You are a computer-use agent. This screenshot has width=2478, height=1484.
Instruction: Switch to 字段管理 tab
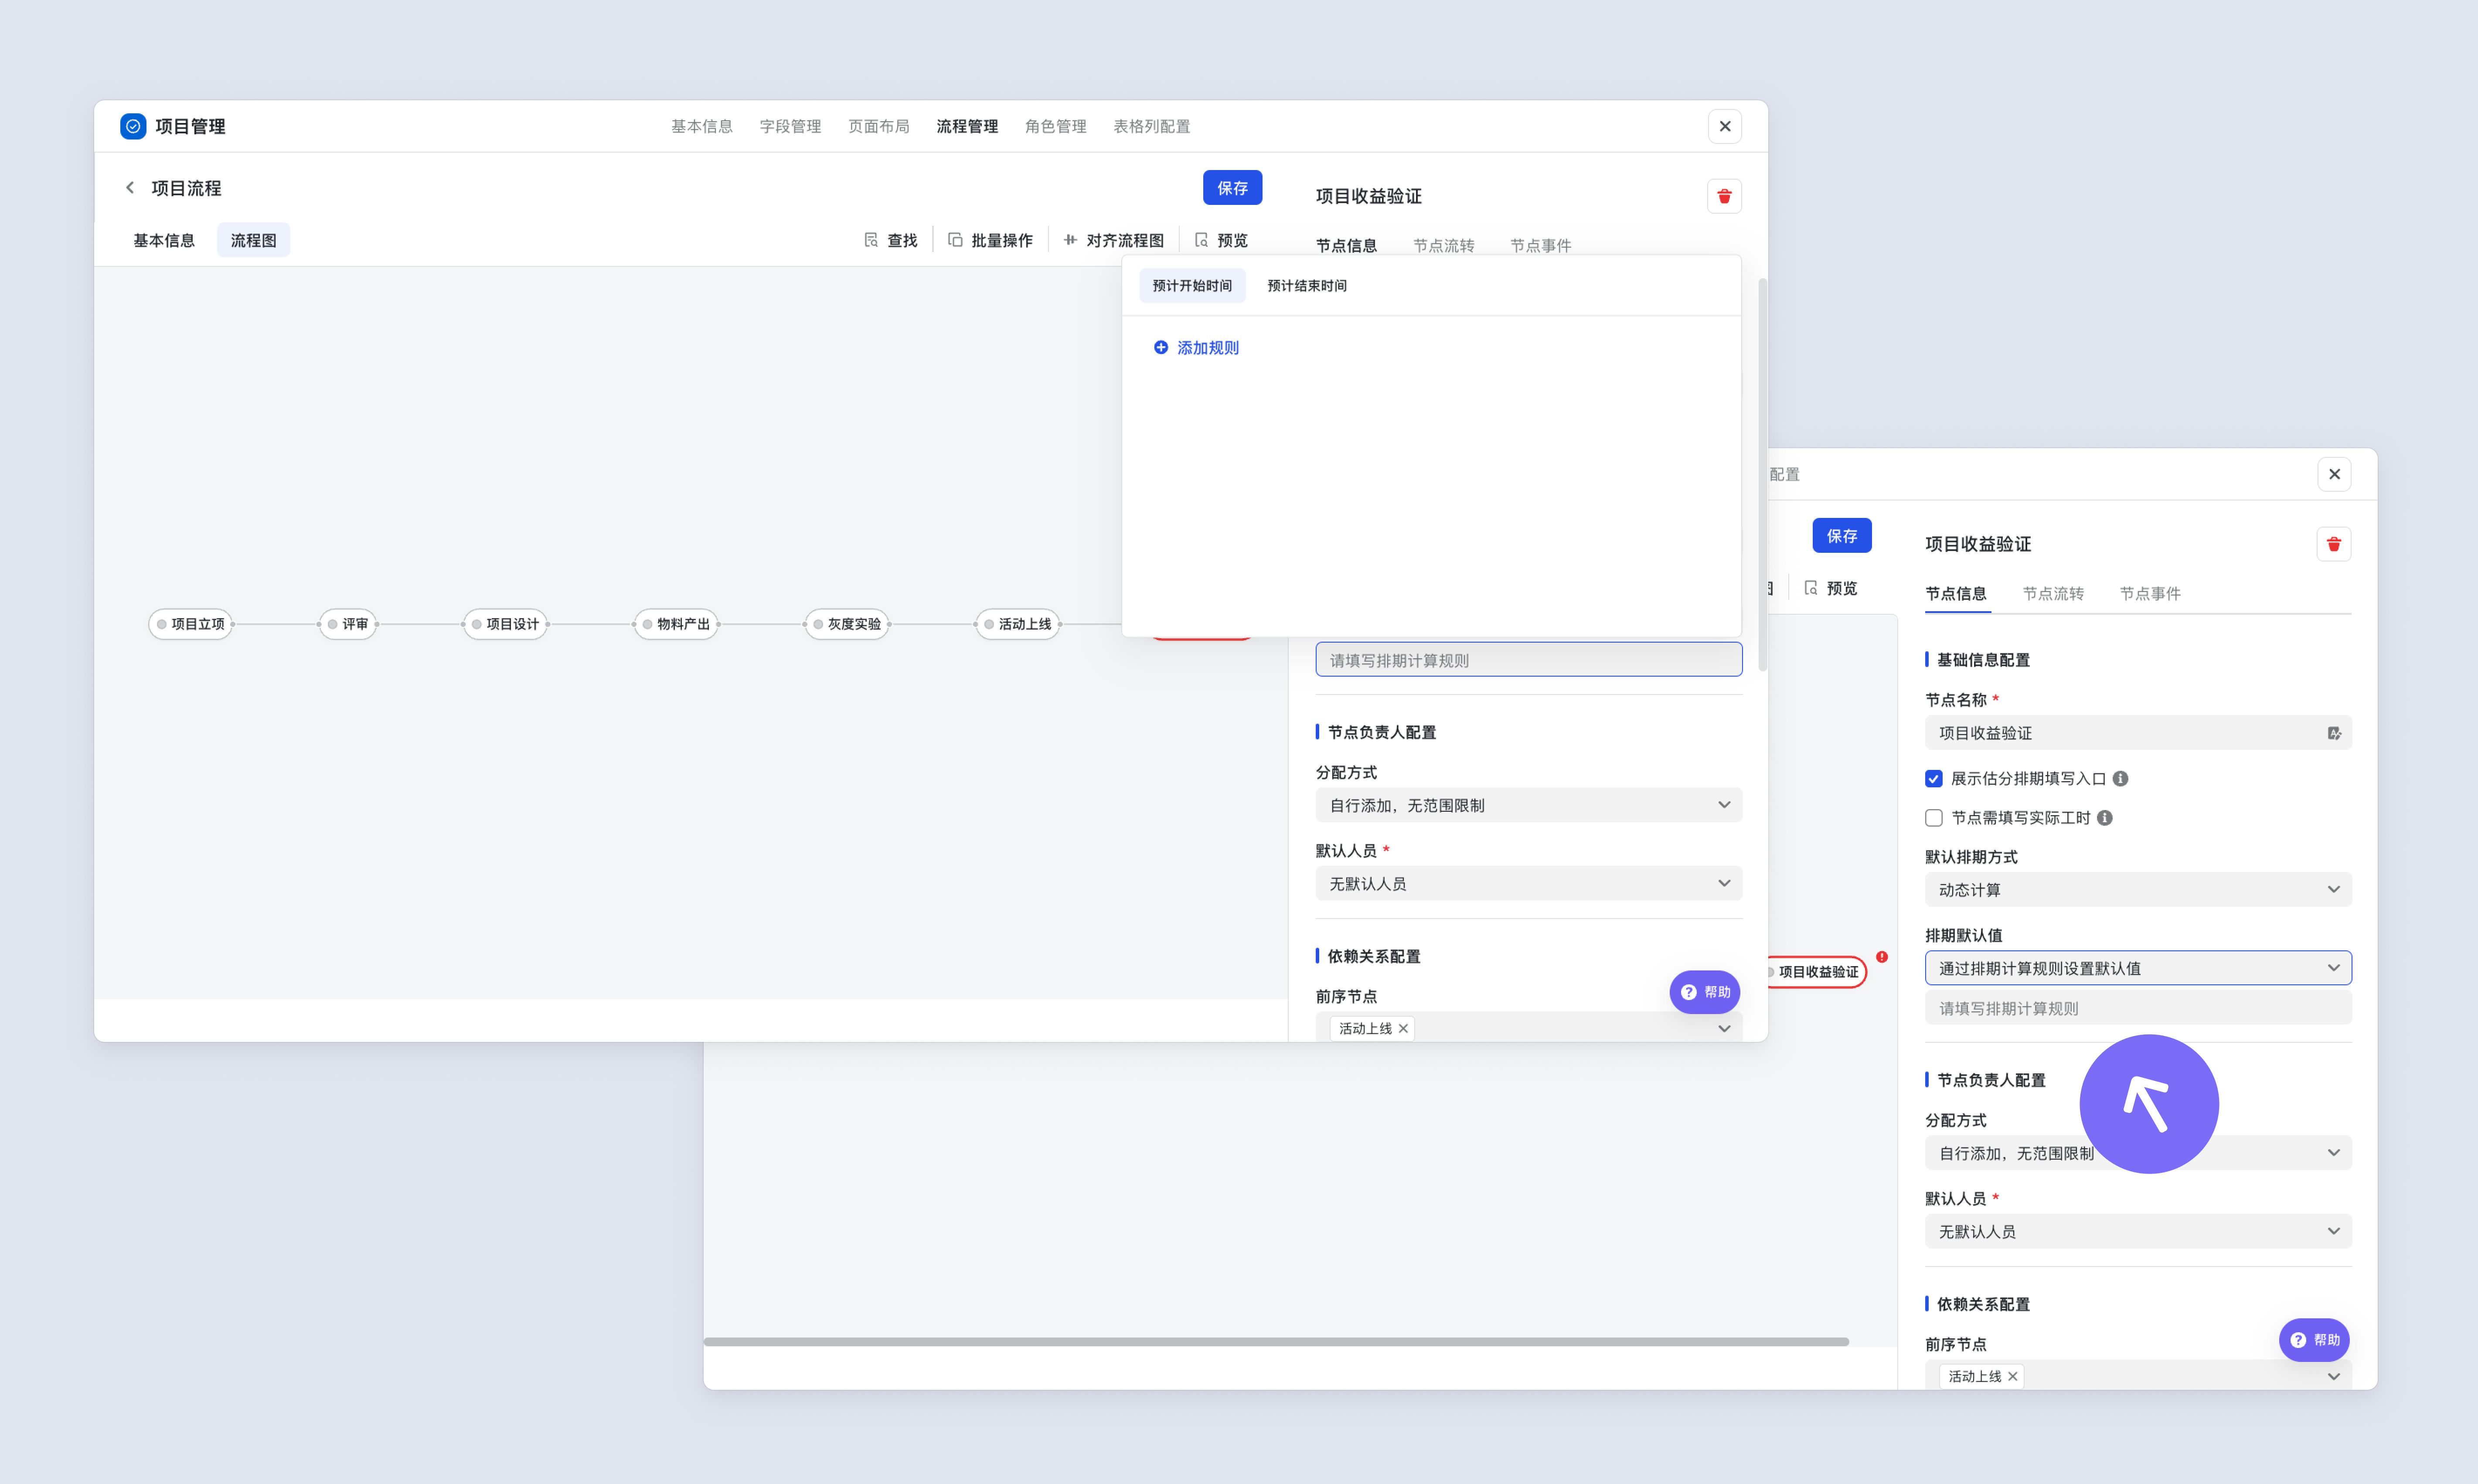790,126
